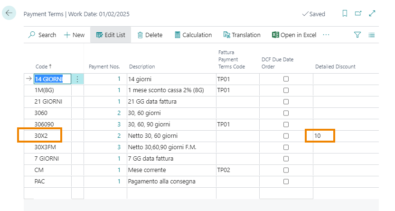Tick DCF checkbox for Mese corrente
This screenshot has width=395, height=211.
(x=286, y=170)
